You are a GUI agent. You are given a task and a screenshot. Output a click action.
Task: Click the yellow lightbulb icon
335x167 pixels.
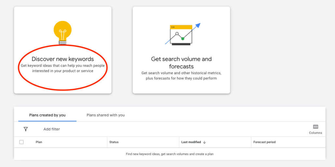(x=62, y=32)
